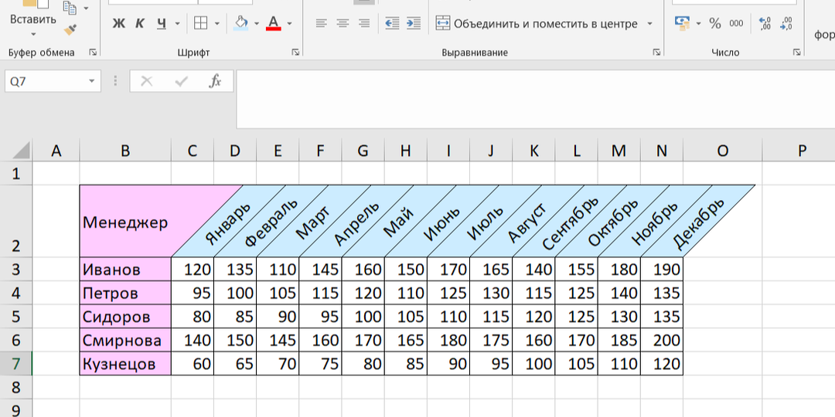Increase decimal places icon
The height and width of the screenshot is (417, 835).
764,23
